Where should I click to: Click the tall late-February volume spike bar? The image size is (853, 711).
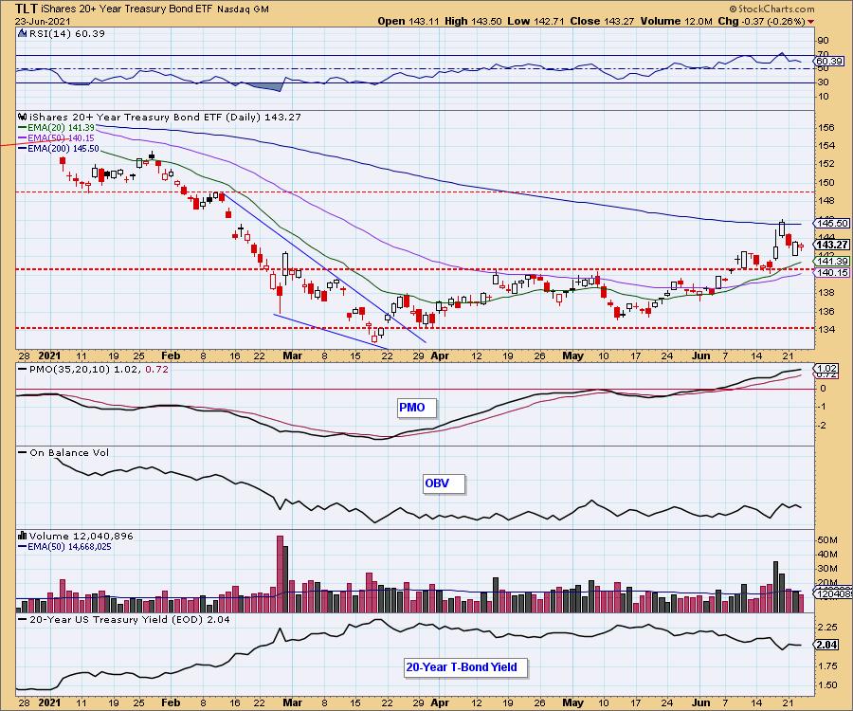281,574
